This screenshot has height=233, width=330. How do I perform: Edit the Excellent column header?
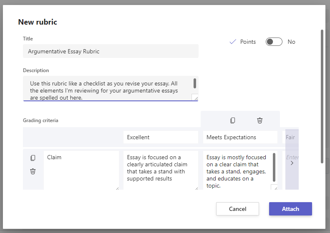pos(161,137)
